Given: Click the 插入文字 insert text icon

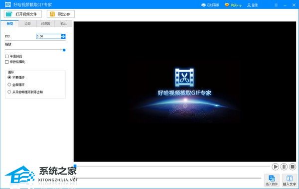Looking at the screenshot, I should 289,180.
